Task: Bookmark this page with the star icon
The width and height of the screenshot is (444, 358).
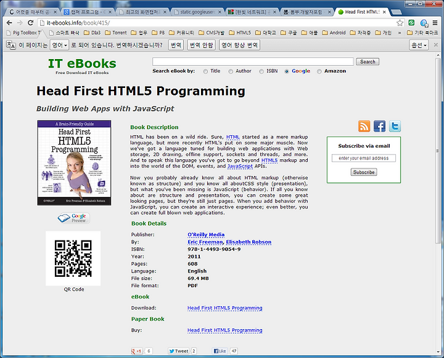Action: coord(400,23)
